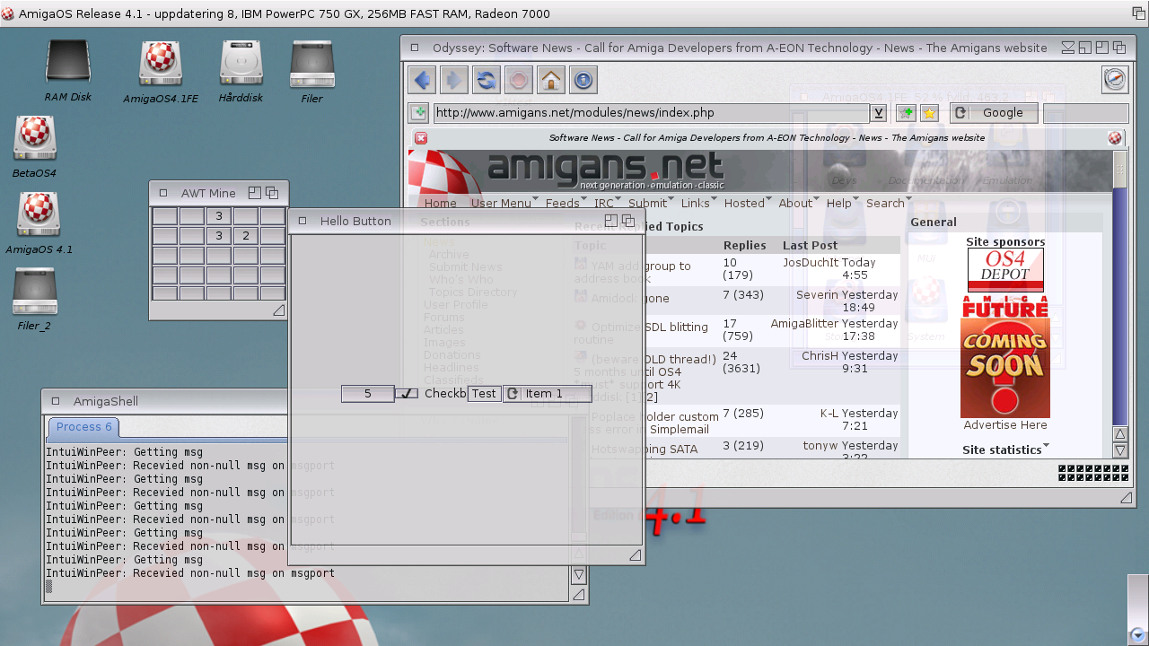Close the Software News tab with red X
The height and width of the screenshot is (646, 1149).
pos(421,138)
